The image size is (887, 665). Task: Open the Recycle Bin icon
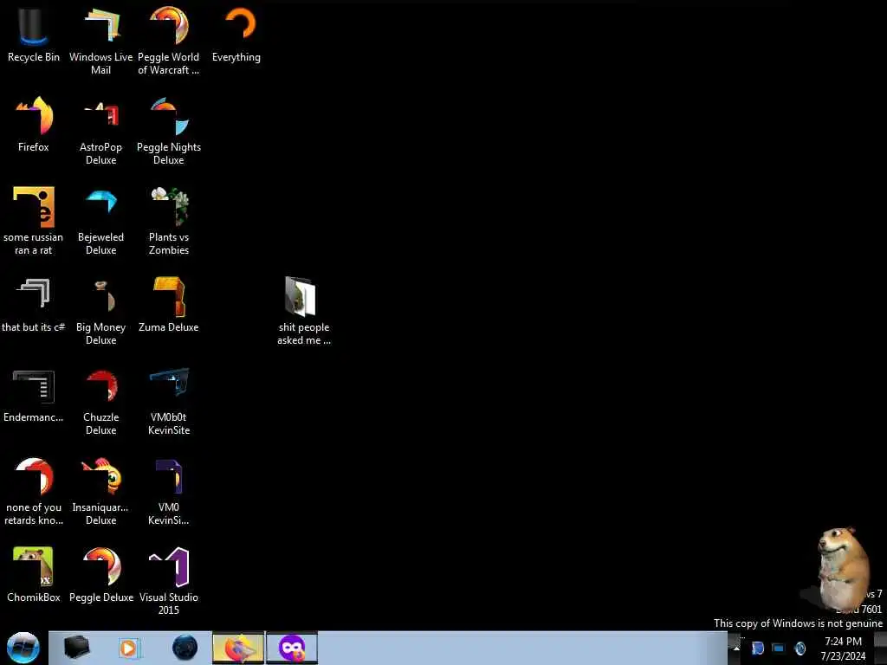tap(34, 35)
